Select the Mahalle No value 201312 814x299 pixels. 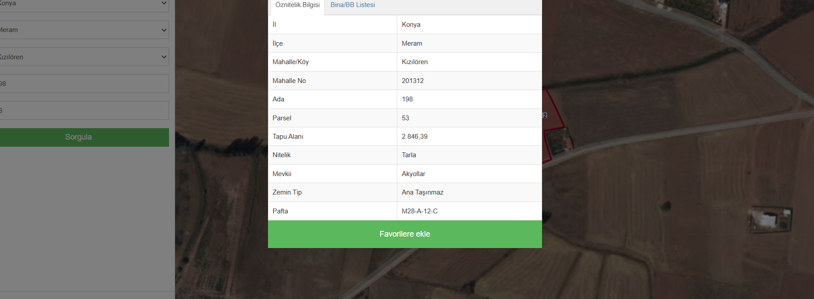tap(413, 81)
